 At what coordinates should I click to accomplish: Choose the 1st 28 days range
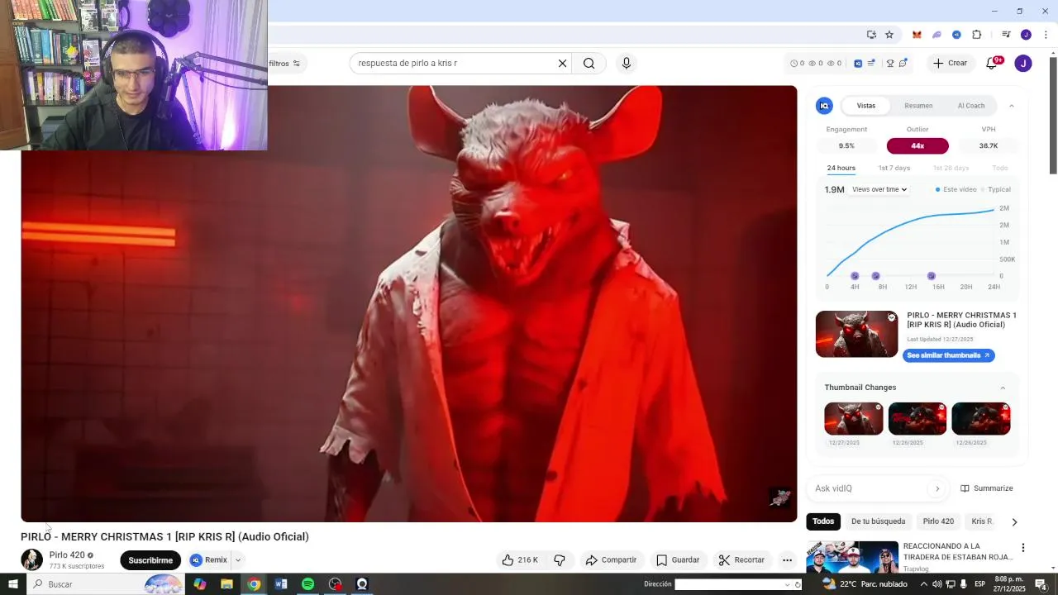coord(951,169)
